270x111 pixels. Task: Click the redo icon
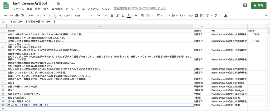(12, 16)
